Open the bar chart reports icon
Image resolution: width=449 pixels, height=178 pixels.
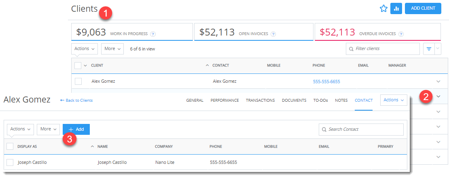(396, 8)
